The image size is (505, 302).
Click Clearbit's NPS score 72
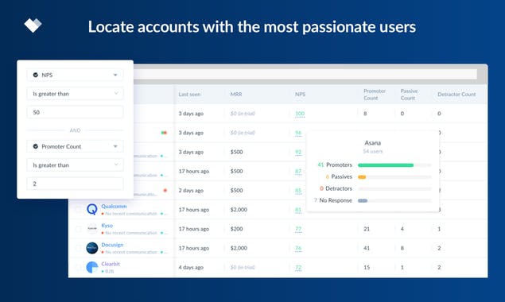(x=298, y=268)
